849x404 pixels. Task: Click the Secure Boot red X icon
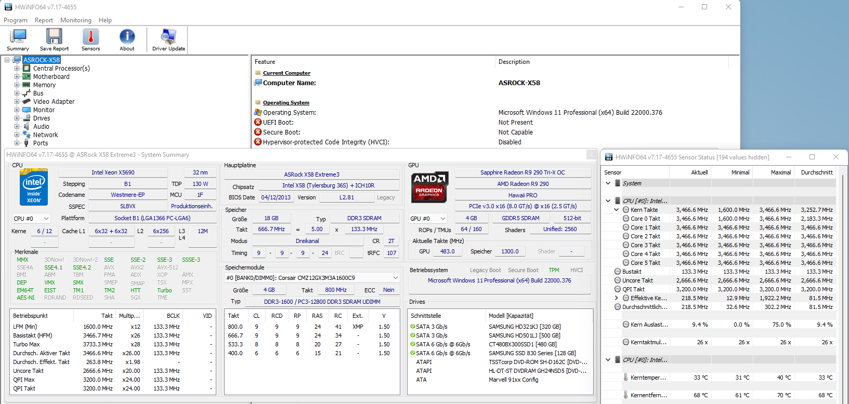coord(258,132)
